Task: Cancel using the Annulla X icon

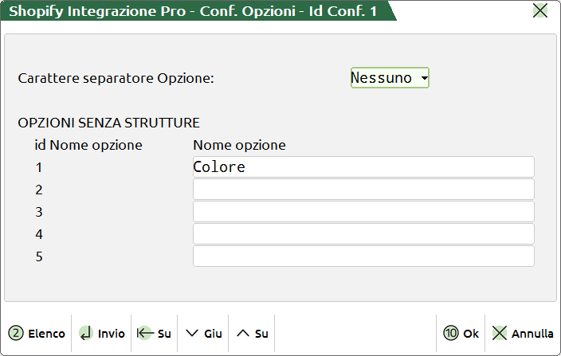Action: 522,334
